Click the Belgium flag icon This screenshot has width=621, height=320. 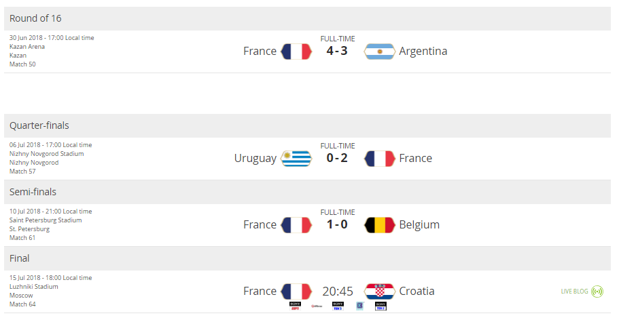pos(379,225)
